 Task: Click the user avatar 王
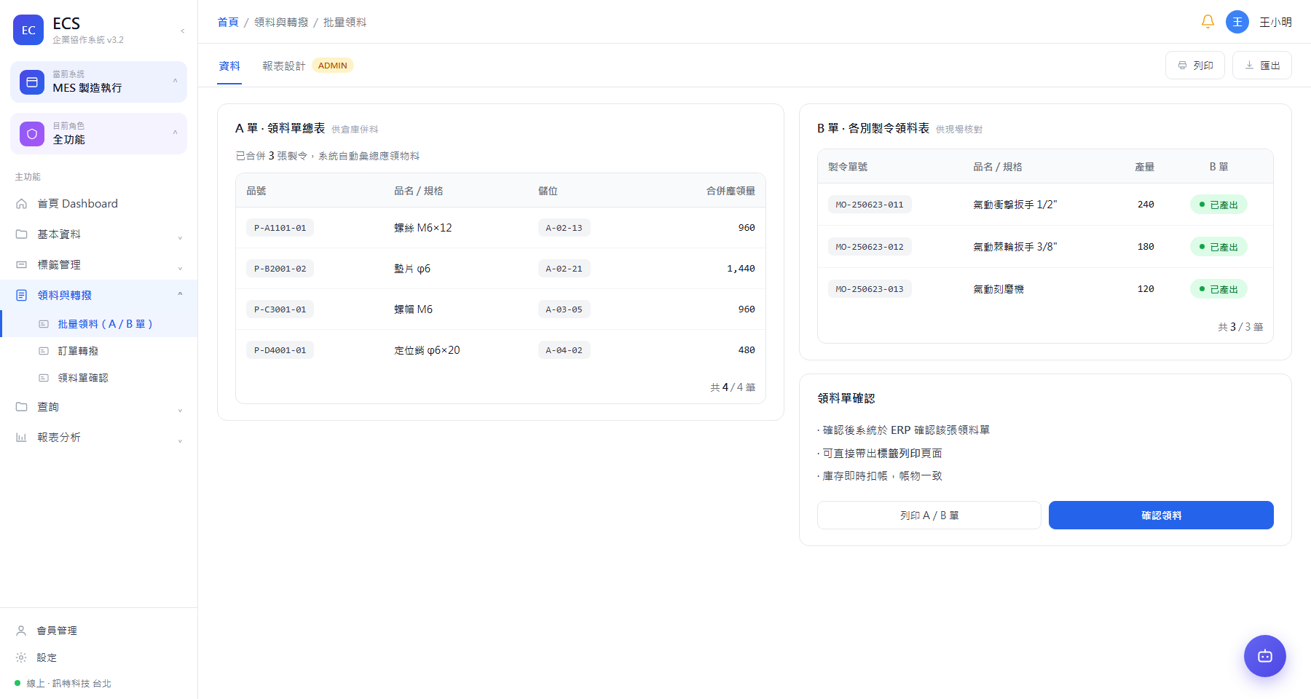pyautogui.click(x=1237, y=22)
